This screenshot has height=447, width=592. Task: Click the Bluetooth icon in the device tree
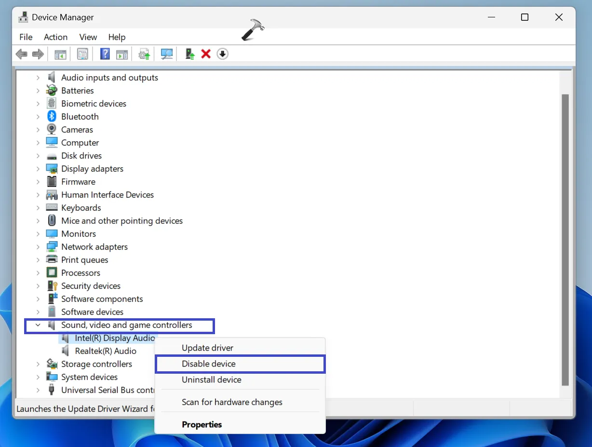click(x=52, y=117)
